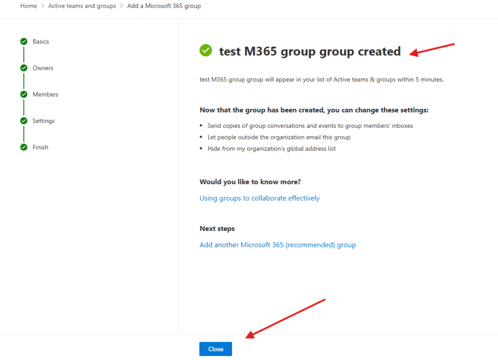Viewport: 498px width, 360px height.
Task: Click Add a Microsoft 365 group breadcrumb
Action: click(x=164, y=6)
